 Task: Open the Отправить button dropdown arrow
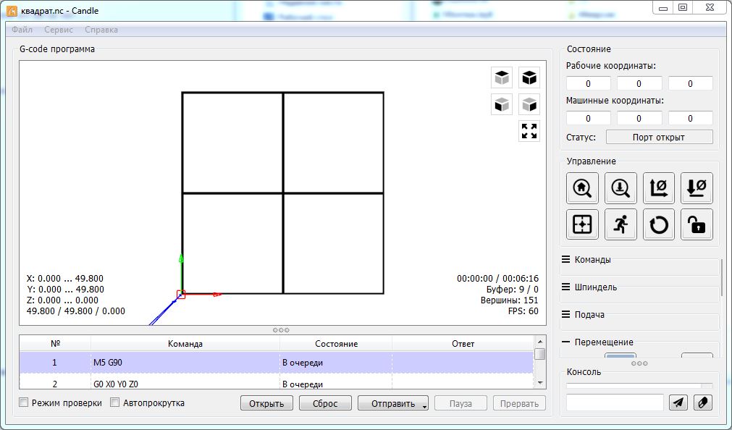(424, 407)
